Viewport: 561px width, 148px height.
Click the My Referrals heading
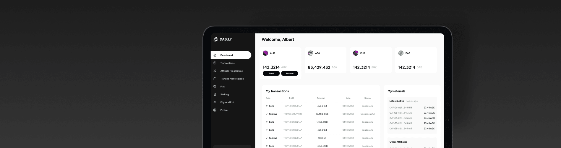point(396,91)
